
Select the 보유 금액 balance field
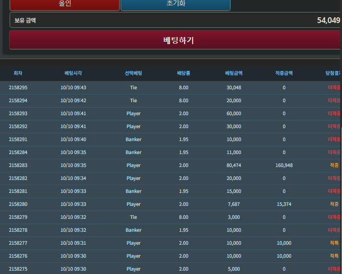click(x=176, y=20)
